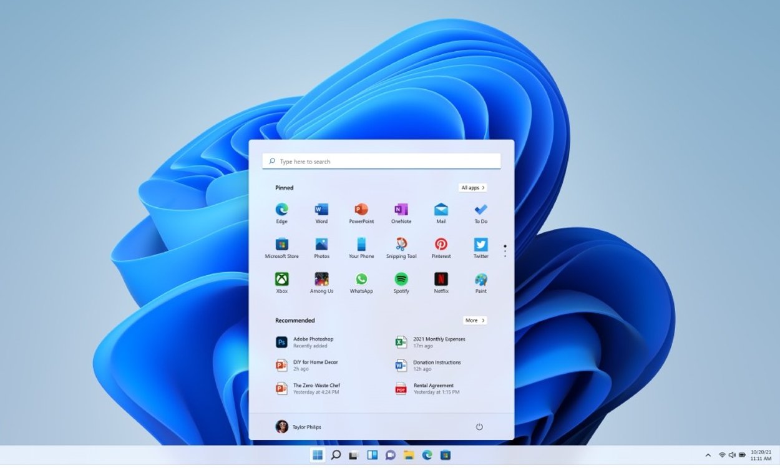Launch Microsoft Store from pinned apps
Screen dimensions: 780x468
(281, 248)
